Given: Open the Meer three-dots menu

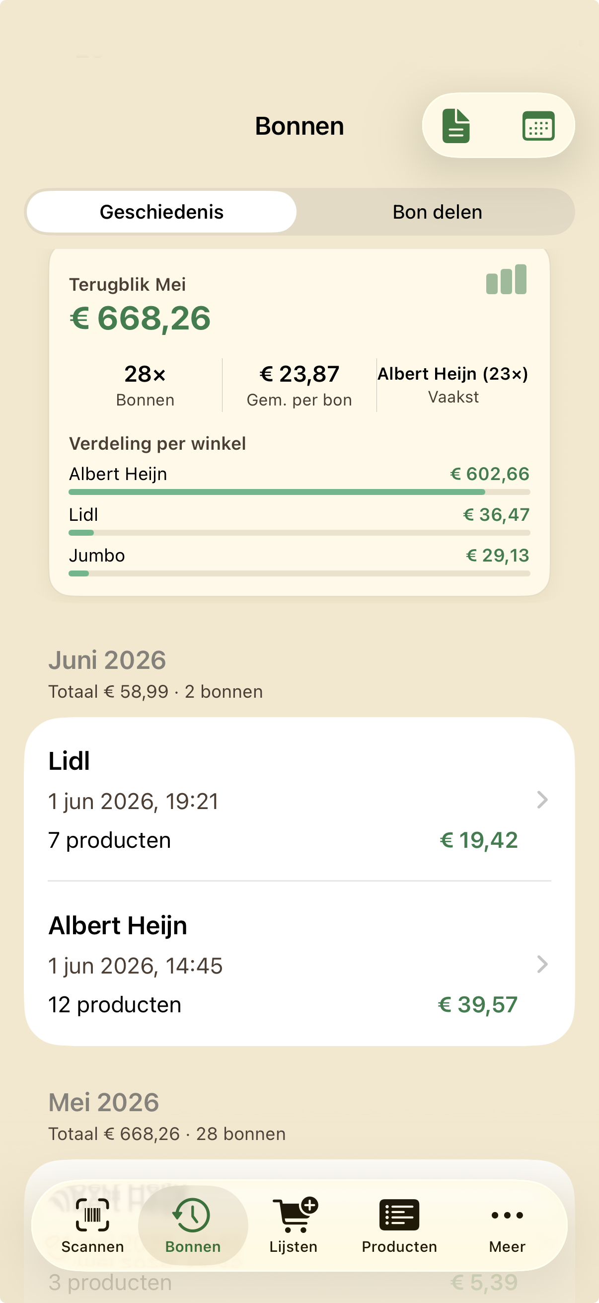Looking at the screenshot, I should 507,1224.
